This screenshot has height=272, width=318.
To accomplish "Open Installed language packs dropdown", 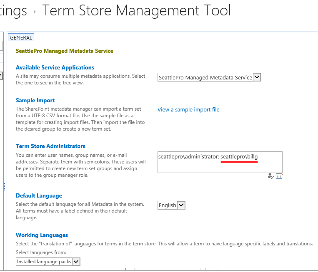I will pos(48,262).
